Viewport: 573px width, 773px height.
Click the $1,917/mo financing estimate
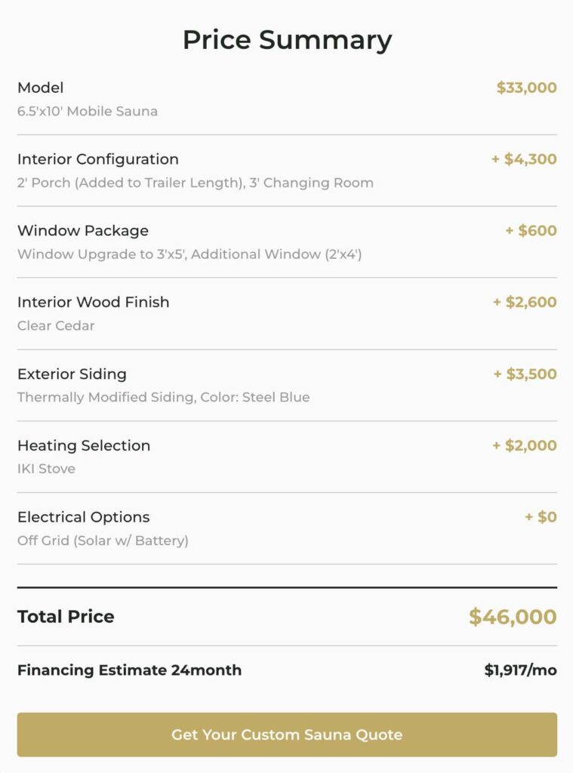coord(521,670)
